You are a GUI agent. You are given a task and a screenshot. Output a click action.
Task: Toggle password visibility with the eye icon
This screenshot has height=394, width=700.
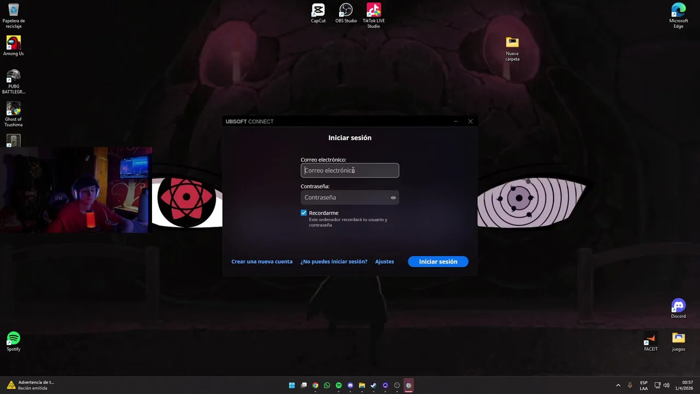tap(393, 198)
